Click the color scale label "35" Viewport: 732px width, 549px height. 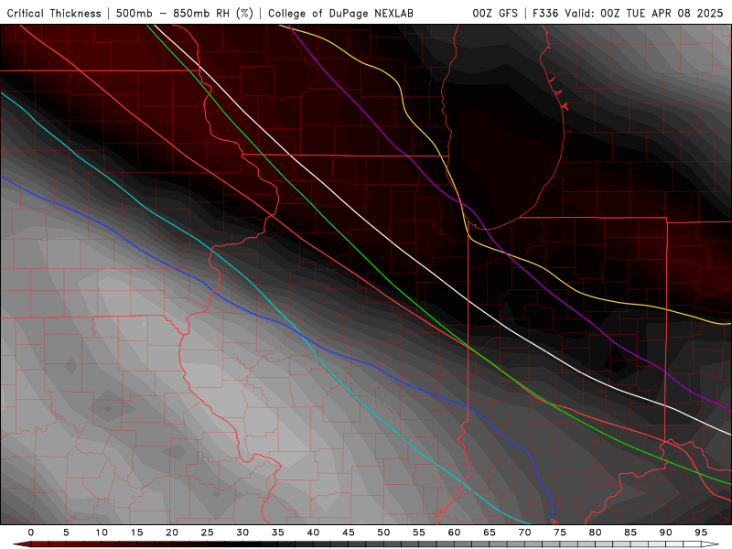[x=278, y=533]
